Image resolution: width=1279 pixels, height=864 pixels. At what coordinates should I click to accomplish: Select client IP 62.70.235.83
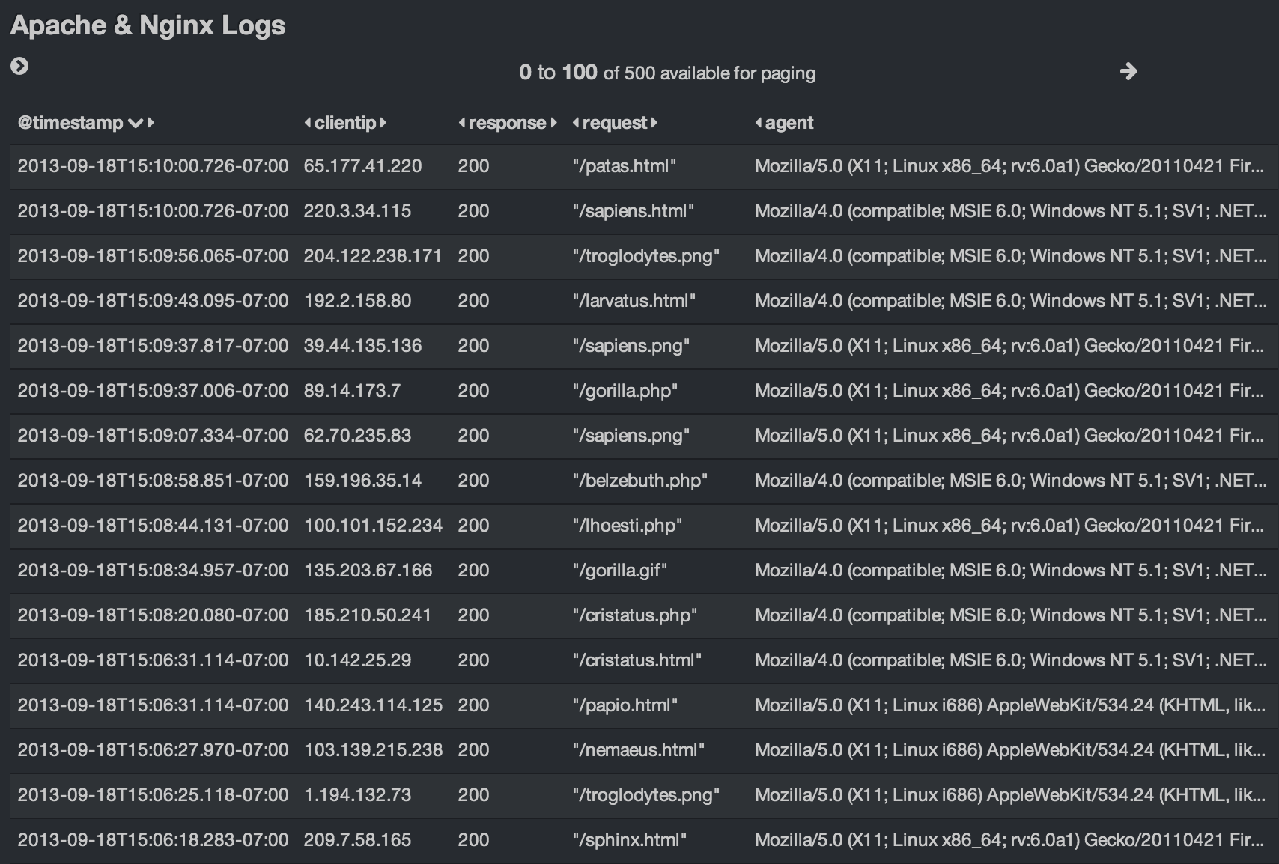(x=357, y=436)
